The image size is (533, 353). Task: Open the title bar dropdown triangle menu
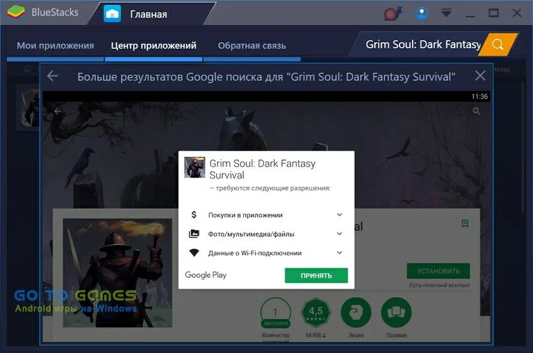[x=446, y=13]
